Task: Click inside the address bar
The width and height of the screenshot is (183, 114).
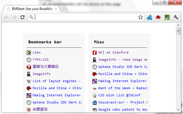Action: [x=86, y=17]
